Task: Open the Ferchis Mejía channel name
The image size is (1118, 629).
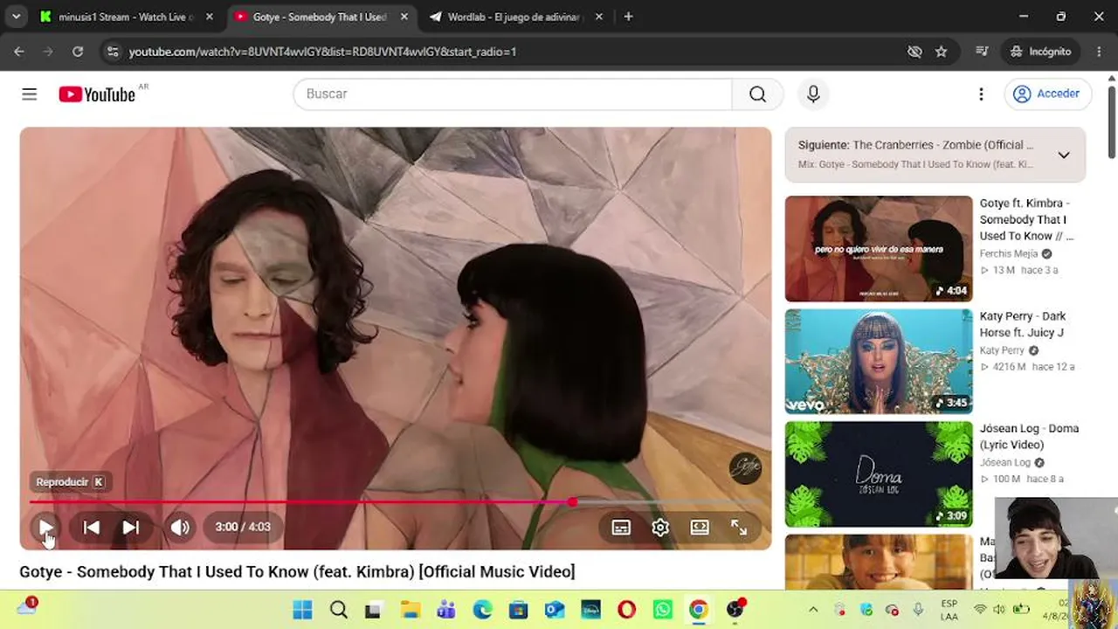Action: [1009, 254]
